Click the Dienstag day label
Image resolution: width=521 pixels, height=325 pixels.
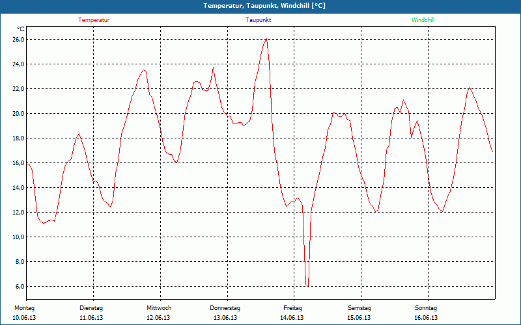click(91, 308)
